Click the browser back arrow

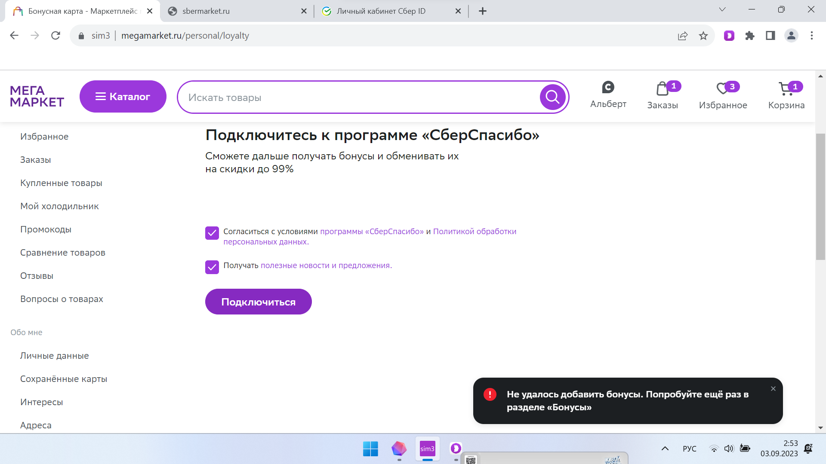coord(14,36)
